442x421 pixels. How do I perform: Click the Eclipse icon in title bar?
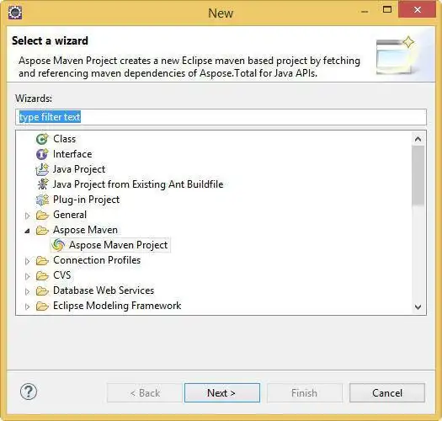coord(15,13)
